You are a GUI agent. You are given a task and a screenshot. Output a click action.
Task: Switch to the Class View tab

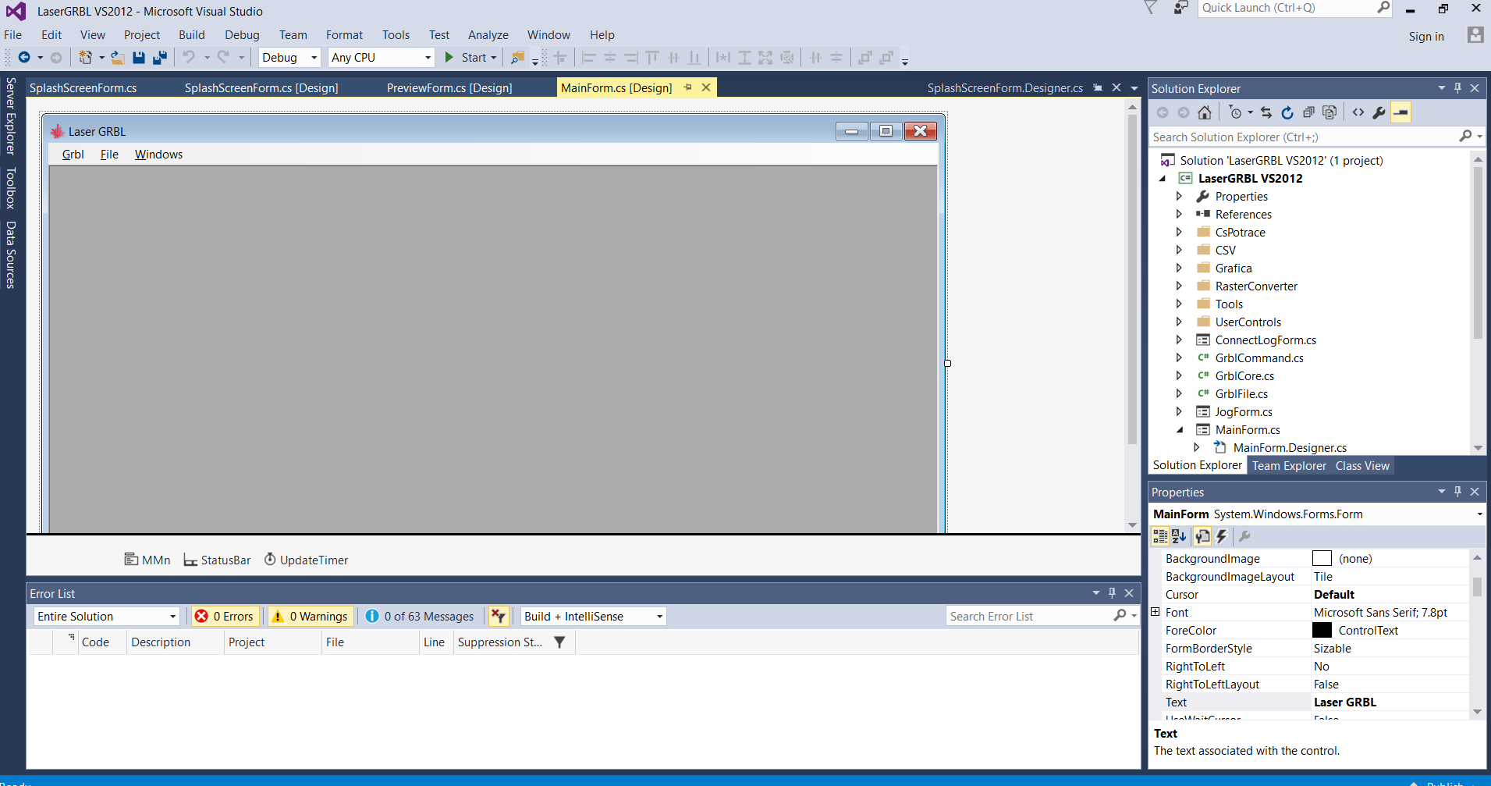[x=1362, y=466]
